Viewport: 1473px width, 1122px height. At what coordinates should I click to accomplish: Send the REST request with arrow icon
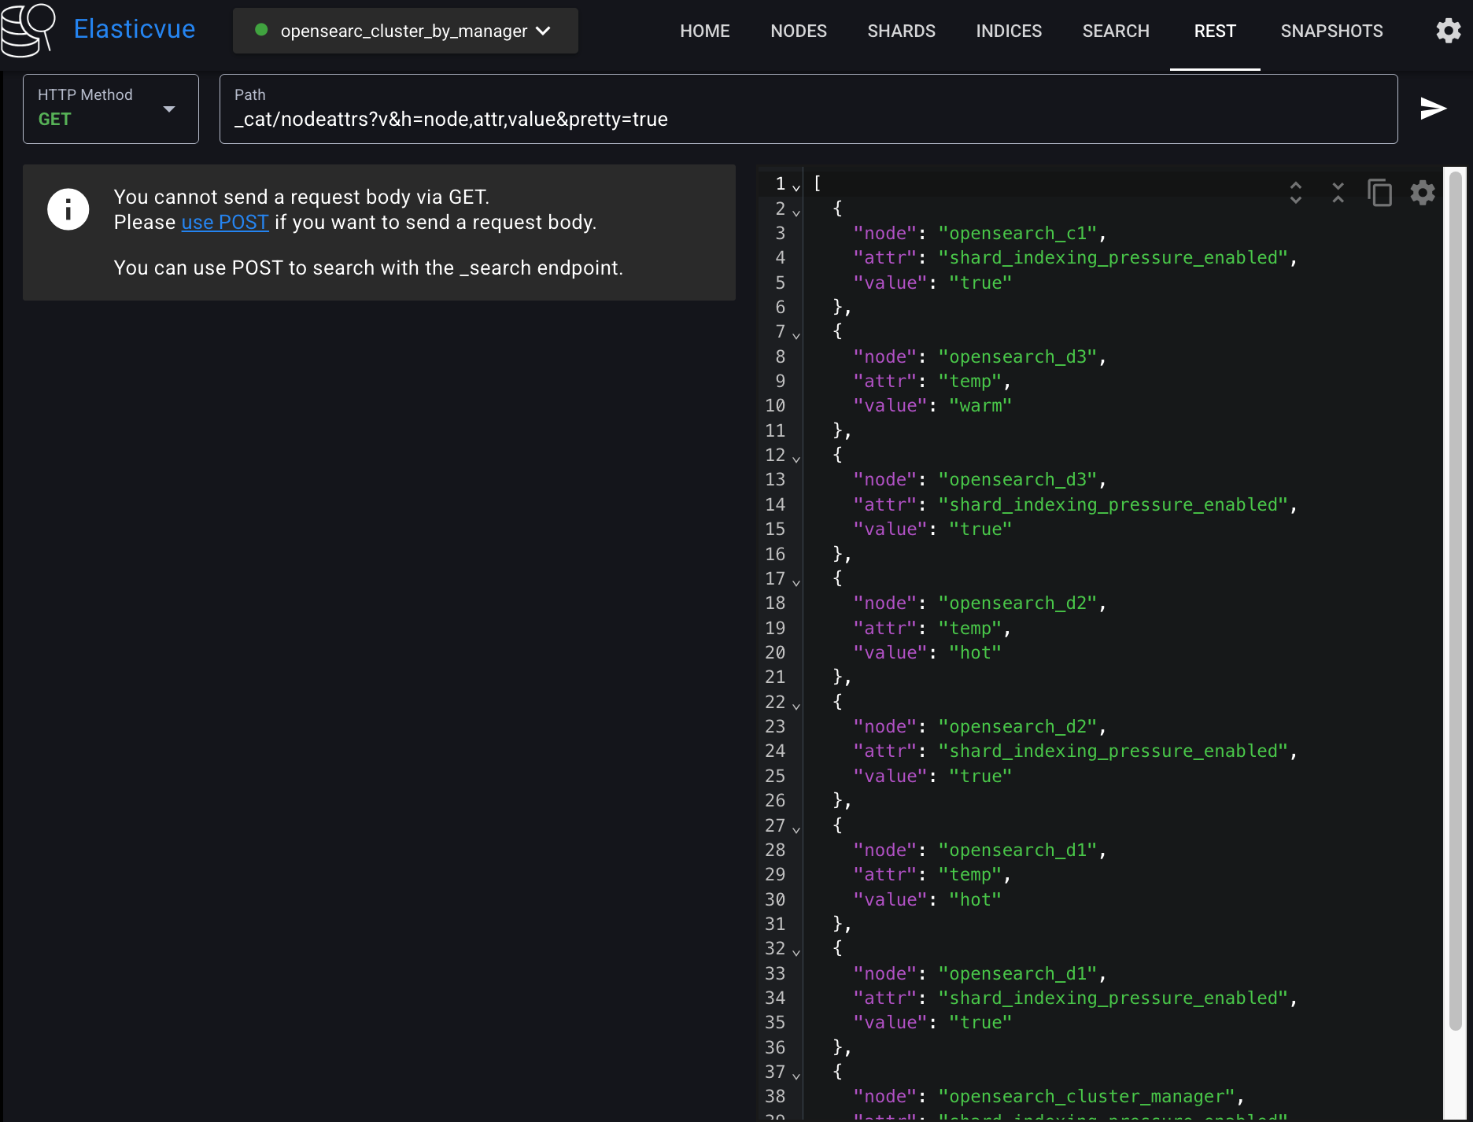1433,109
